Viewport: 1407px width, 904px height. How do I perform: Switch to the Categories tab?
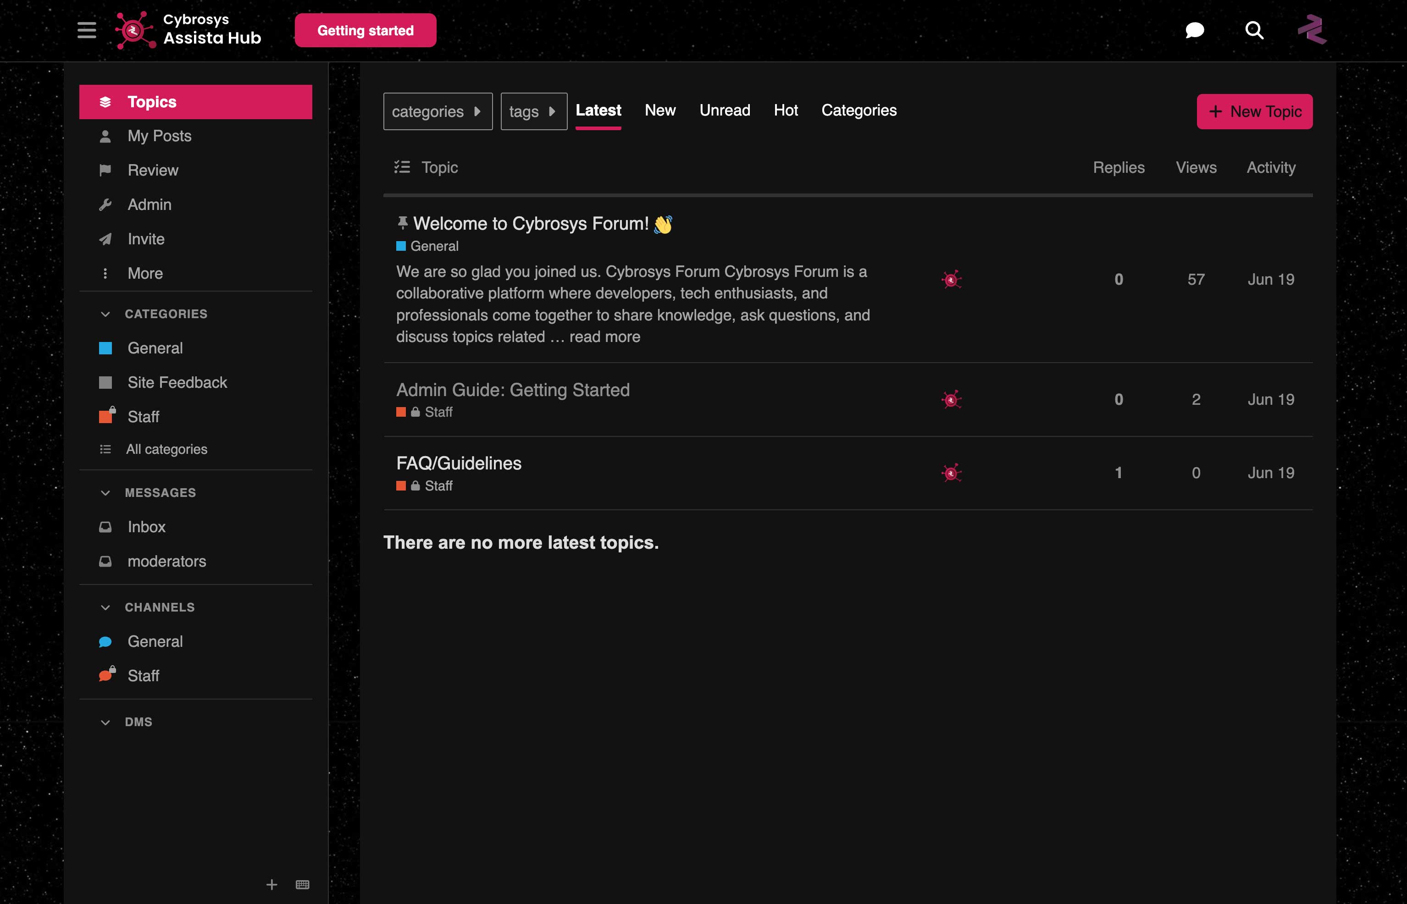[x=859, y=110]
